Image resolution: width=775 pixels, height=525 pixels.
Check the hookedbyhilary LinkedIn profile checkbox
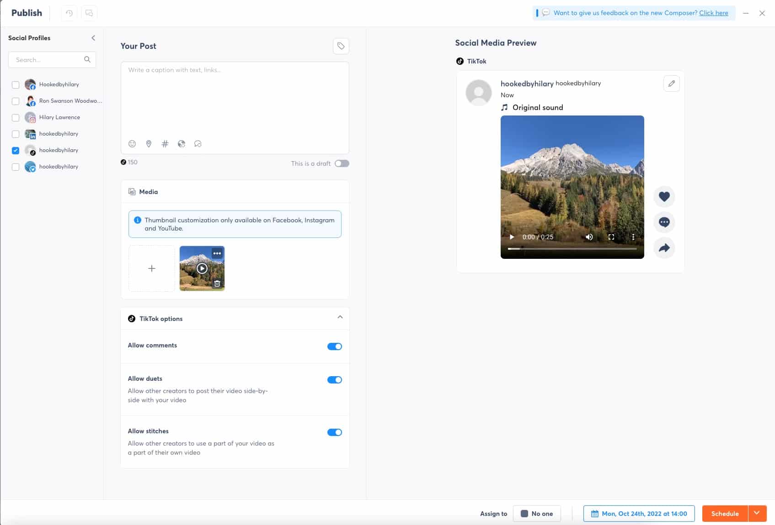pos(16,134)
